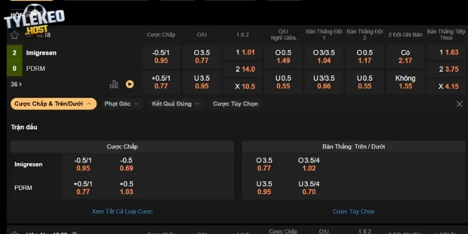Open the Phạt Góc dropdown
The width and height of the screenshot is (468, 234).
(x=122, y=104)
